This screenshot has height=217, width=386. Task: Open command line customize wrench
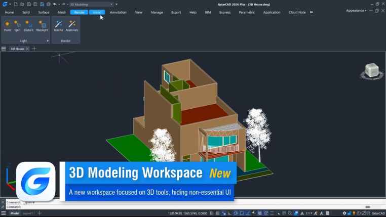click(x=3, y=207)
